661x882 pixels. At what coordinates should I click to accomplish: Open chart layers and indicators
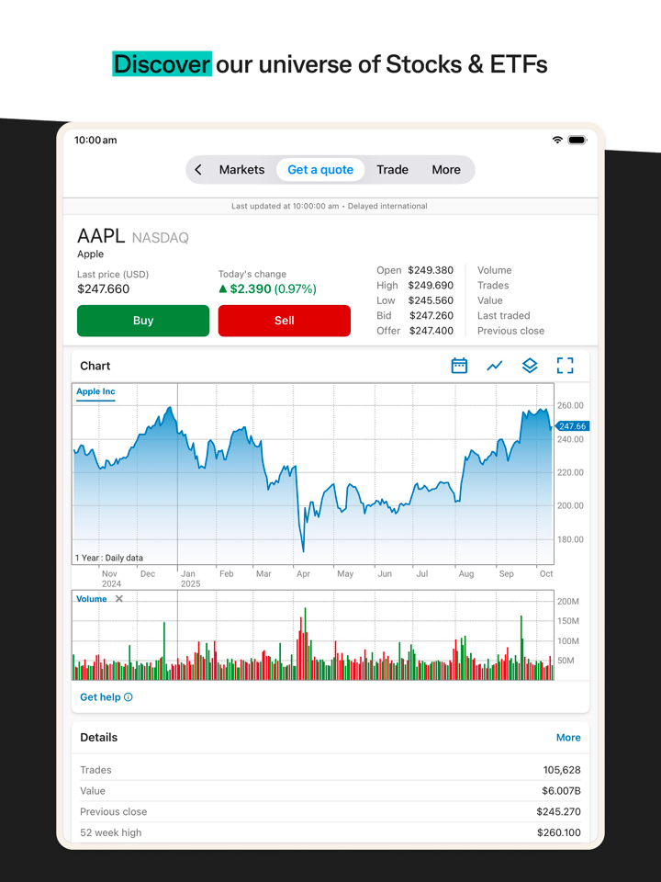(530, 366)
